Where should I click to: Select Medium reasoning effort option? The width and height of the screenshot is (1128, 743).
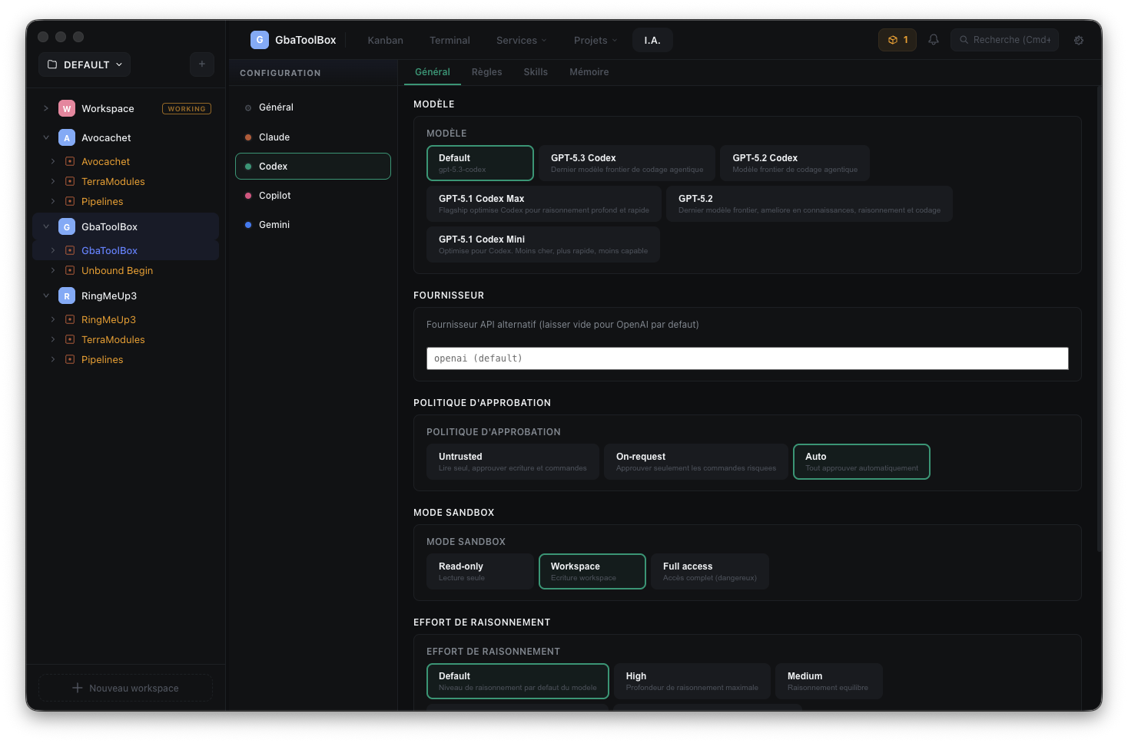828,682
